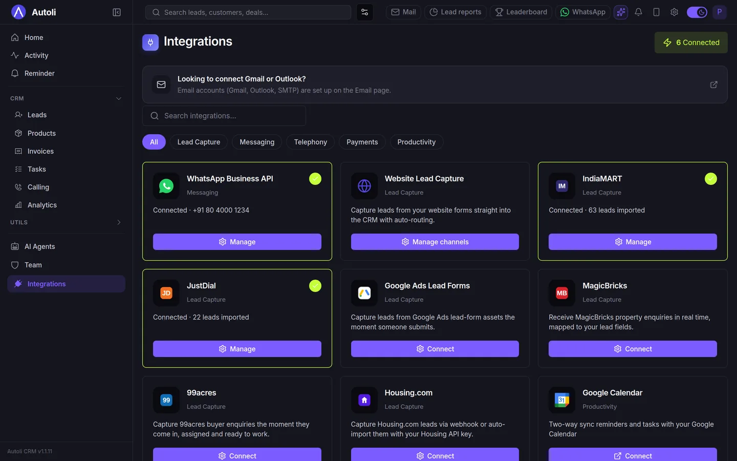The height and width of the screenshot is (461, 737).
Task: Select the Payments filter tab
Action: (362, 142)
